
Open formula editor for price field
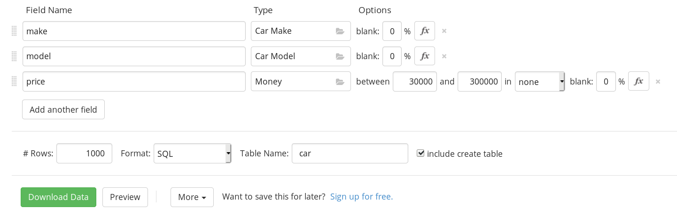(x=638, y=82)
